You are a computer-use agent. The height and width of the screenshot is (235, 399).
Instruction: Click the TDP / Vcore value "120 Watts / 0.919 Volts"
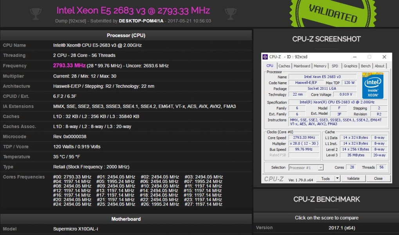coord(77,146)
